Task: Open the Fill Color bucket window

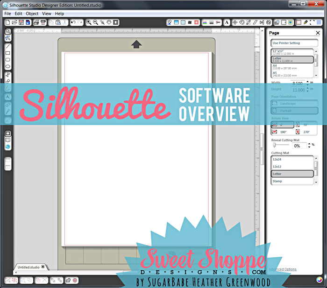Action: (x=170, y=22)
